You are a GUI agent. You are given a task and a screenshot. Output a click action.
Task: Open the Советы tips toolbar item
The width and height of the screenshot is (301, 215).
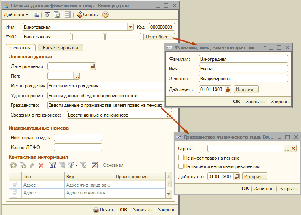[x=88, y=15]
